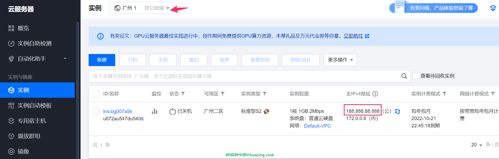499x159 pixels.
Task: Click the 关机 button
Action: (163, 60)
